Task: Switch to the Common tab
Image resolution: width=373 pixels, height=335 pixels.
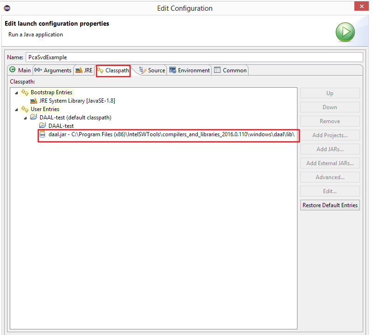Action: 230,70
